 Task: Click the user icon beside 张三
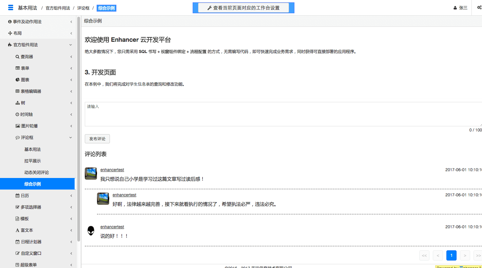tap(455, 8)
